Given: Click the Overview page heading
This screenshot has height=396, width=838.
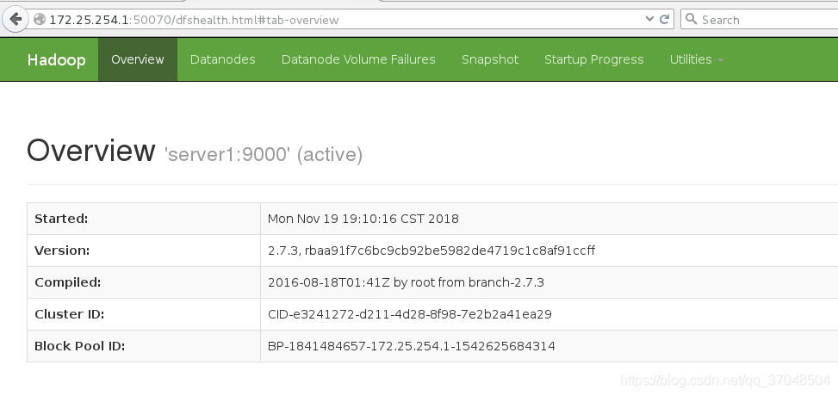Looking at the screenshot, I should click(x=90, y=150).
